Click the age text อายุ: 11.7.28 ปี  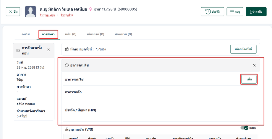105,9
